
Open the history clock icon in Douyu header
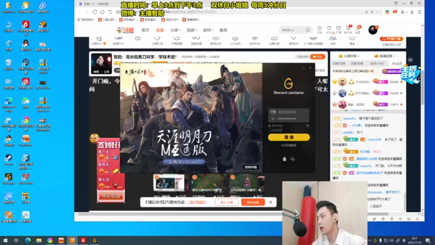320,29
